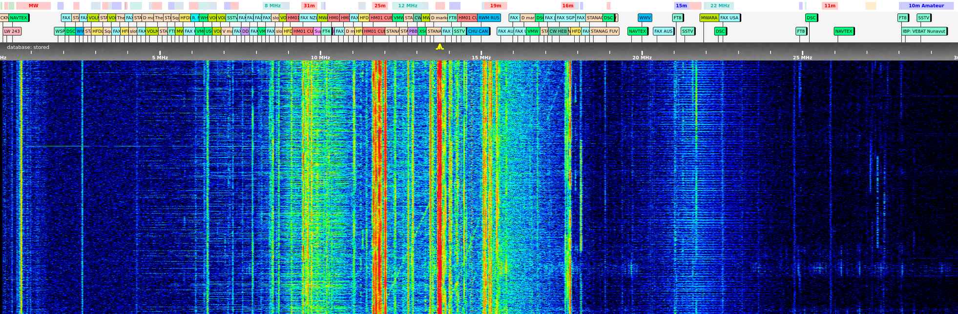Screen dimensions: 958x314
Task: Select the 22 MHz band bar
Action: click(720, 6)
